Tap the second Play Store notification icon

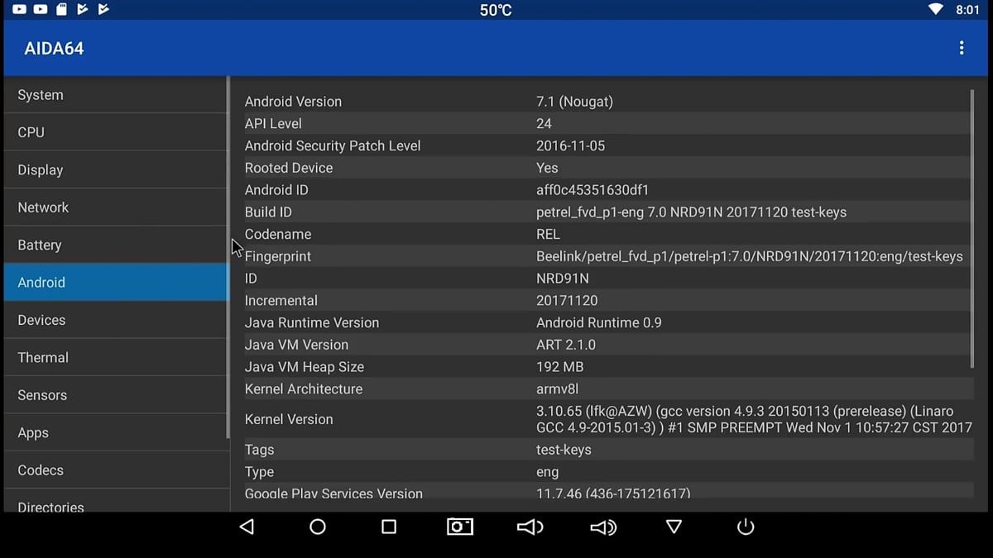[x=103, y=10]
